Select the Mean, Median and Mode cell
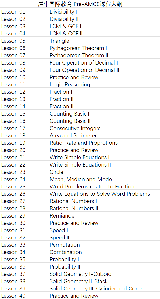This screenshot has height=299, width=160. 81,179
